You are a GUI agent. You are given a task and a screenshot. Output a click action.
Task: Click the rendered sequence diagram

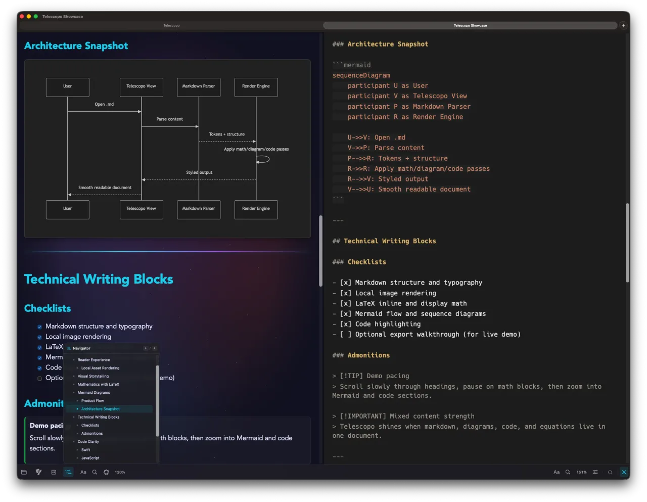tap(167, 149)
